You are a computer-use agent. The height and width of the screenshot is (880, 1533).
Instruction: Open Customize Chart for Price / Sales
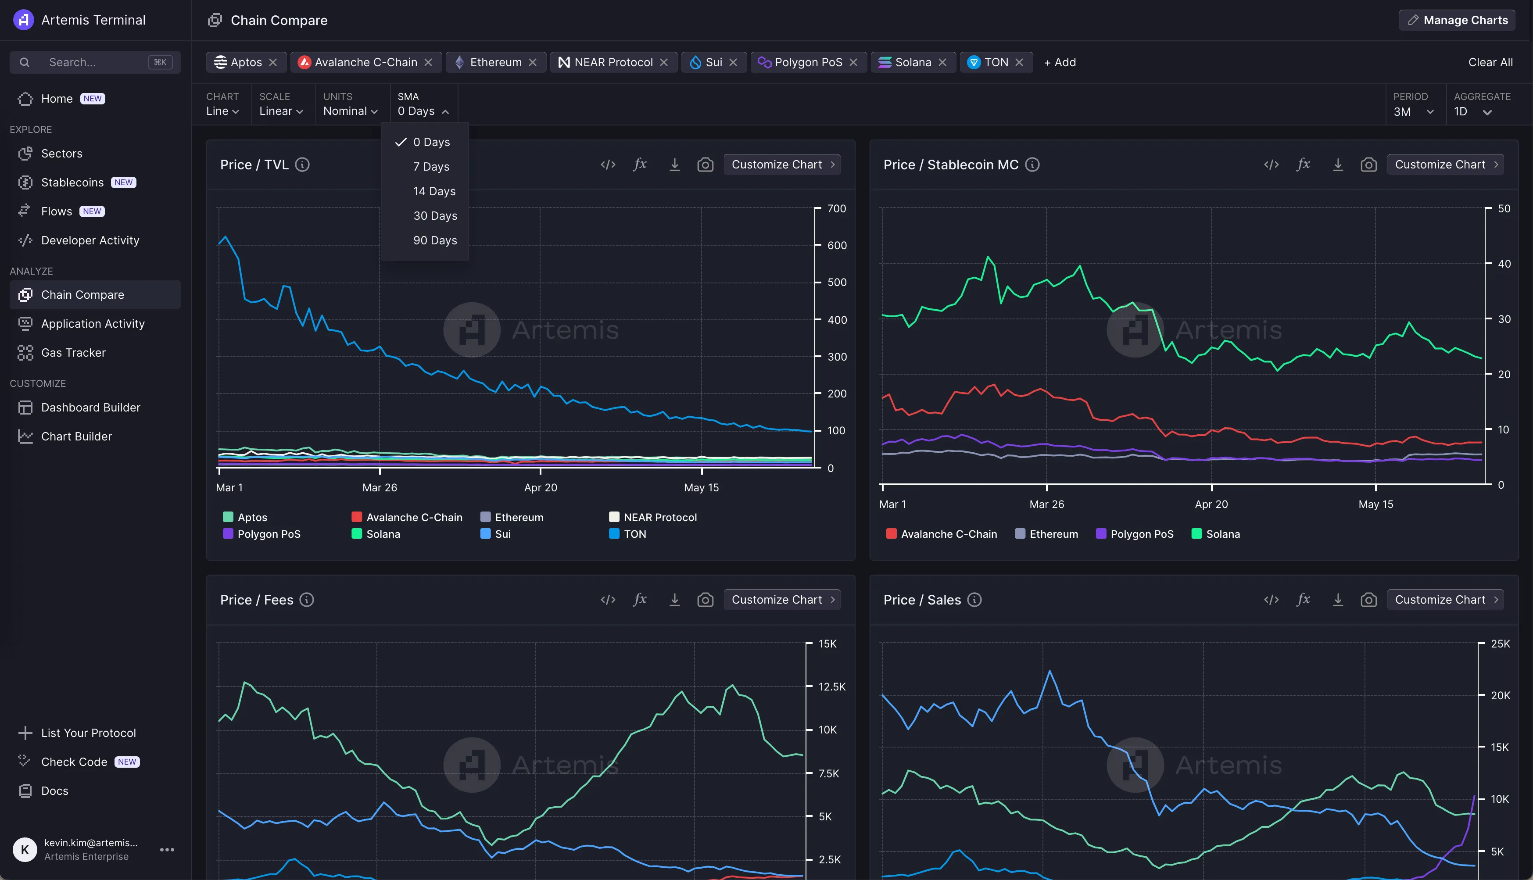(x=1445, y=600)
